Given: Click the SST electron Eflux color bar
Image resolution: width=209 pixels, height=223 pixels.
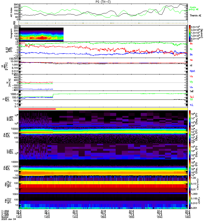Looking at the screenshot, I should tap(190, 151).
